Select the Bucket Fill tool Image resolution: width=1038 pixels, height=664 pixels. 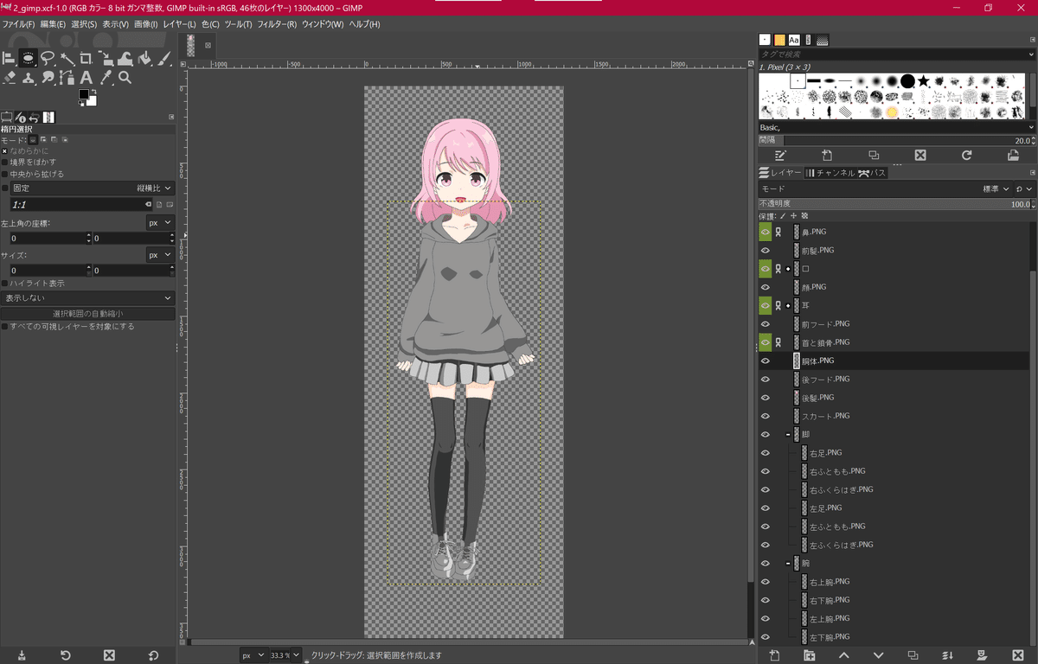[x=144, y=59]
